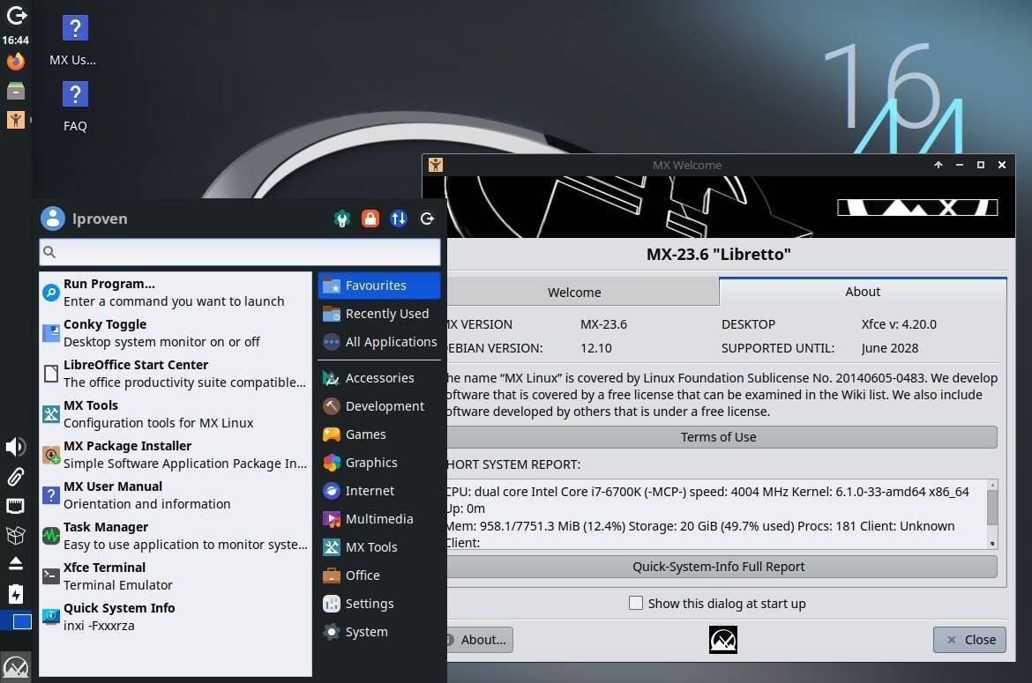This screenshot has width=1032, height=683.
Task: Click the system report scrollbar
Action: point(992,509)
